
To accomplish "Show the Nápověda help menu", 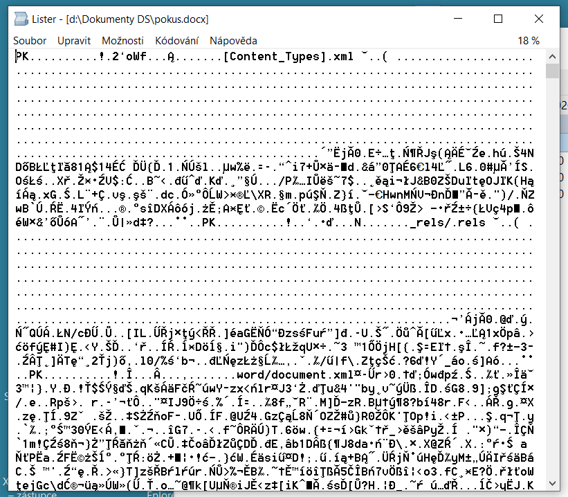I will coord(233,41).
